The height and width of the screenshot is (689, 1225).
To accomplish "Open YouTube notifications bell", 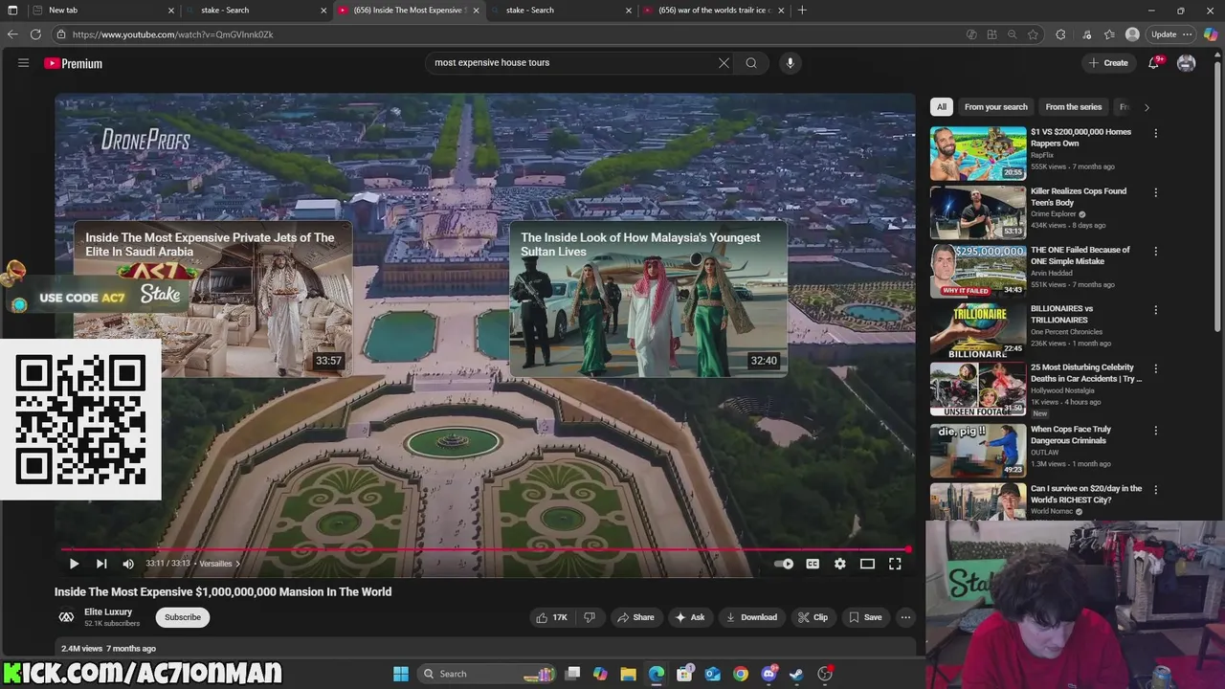I will coord(1154,63).
